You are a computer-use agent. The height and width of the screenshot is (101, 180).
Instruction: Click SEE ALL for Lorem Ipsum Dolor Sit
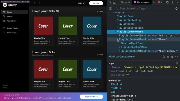[100, 12]
